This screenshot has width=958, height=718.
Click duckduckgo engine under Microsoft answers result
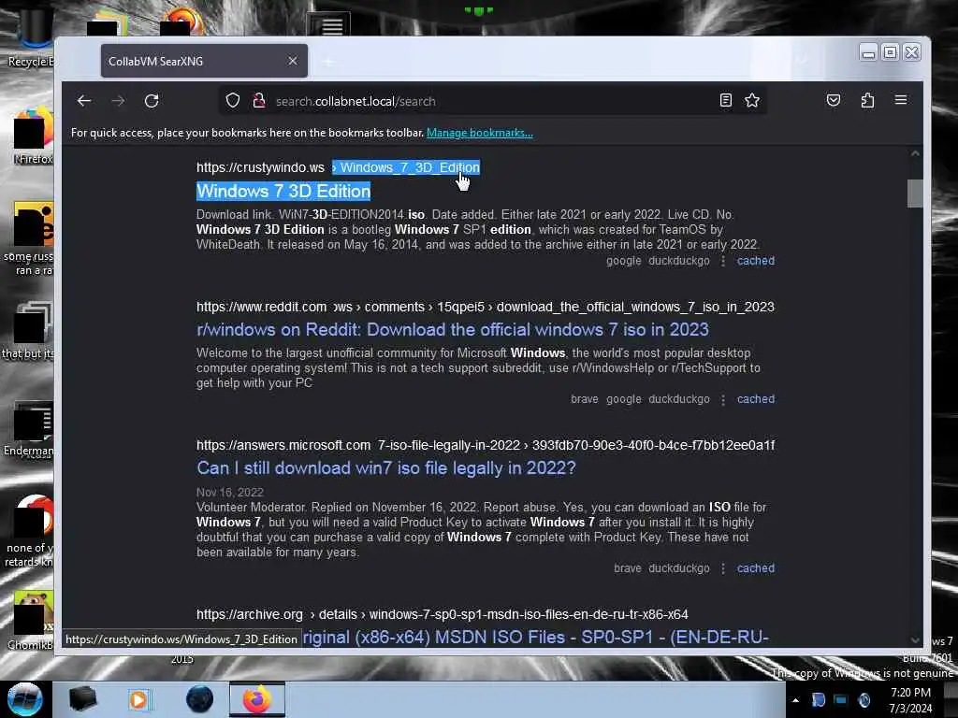[x=679, y=568]
